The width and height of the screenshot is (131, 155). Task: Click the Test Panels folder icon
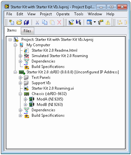point(26,77)
